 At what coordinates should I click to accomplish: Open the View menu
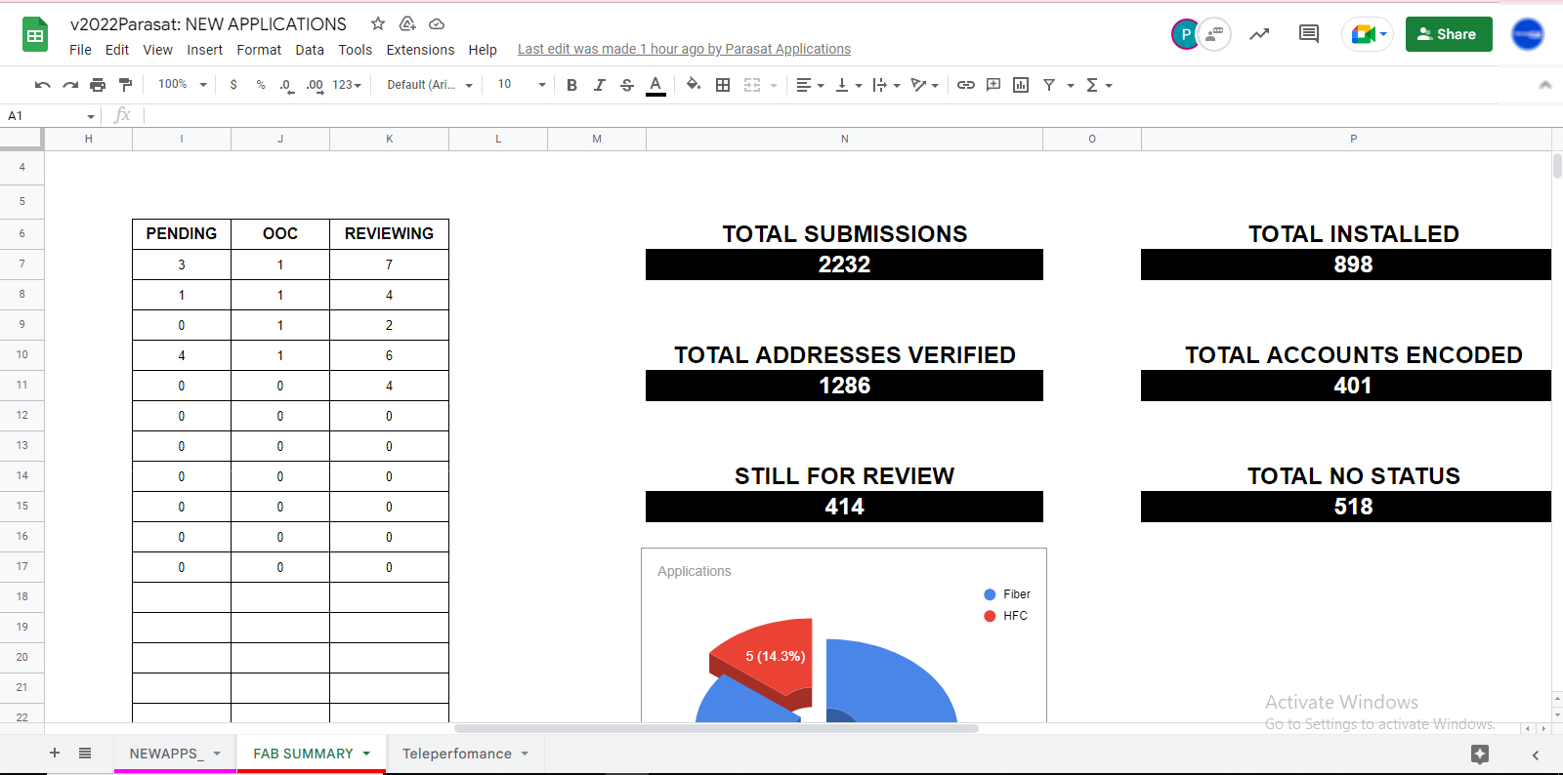pos(157,50)
